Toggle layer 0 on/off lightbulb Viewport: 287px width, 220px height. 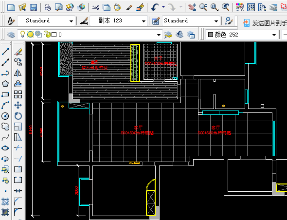(x=22, y=34)
